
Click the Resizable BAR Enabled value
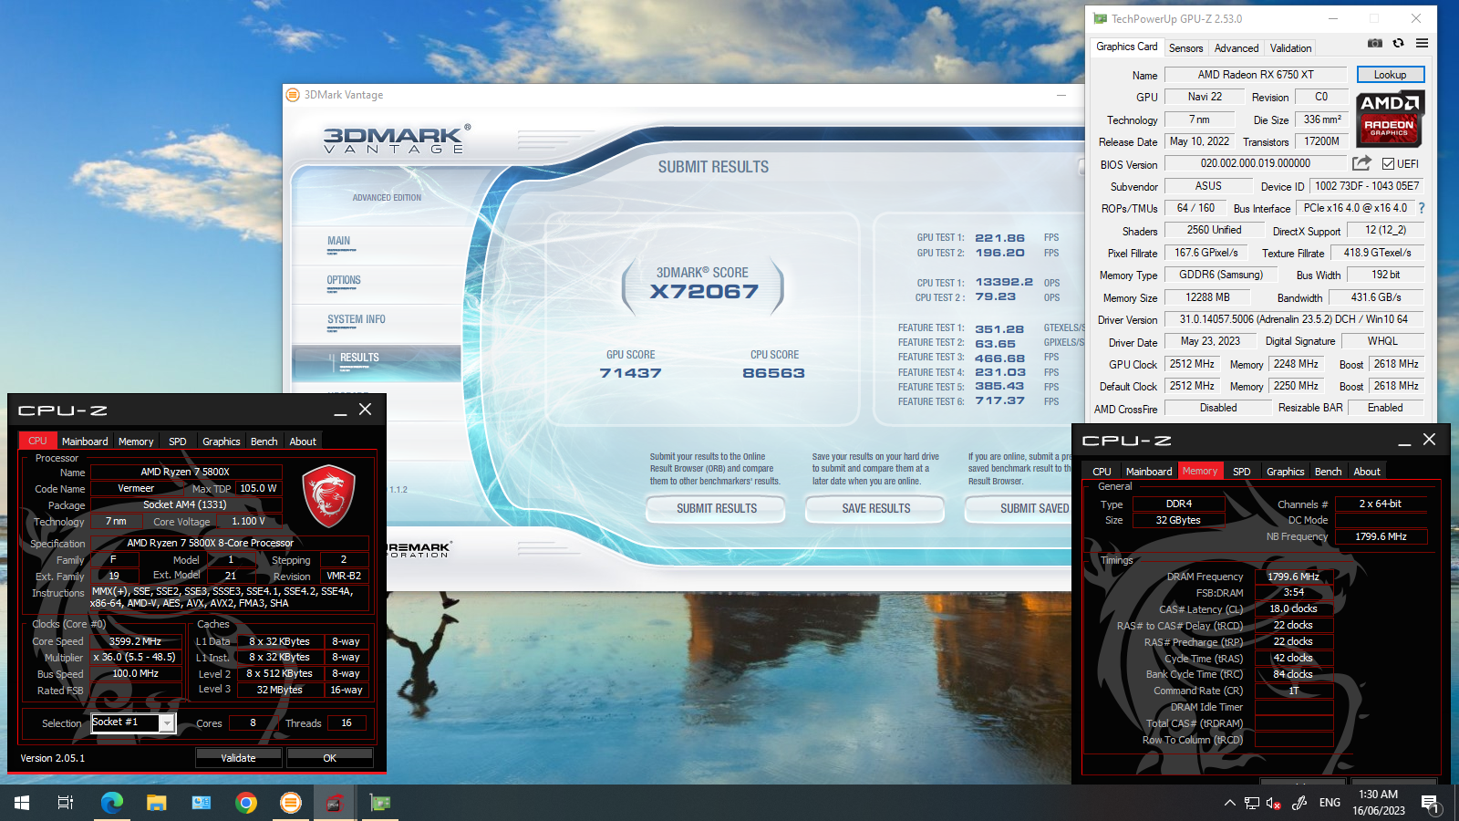click(1385, 408)
